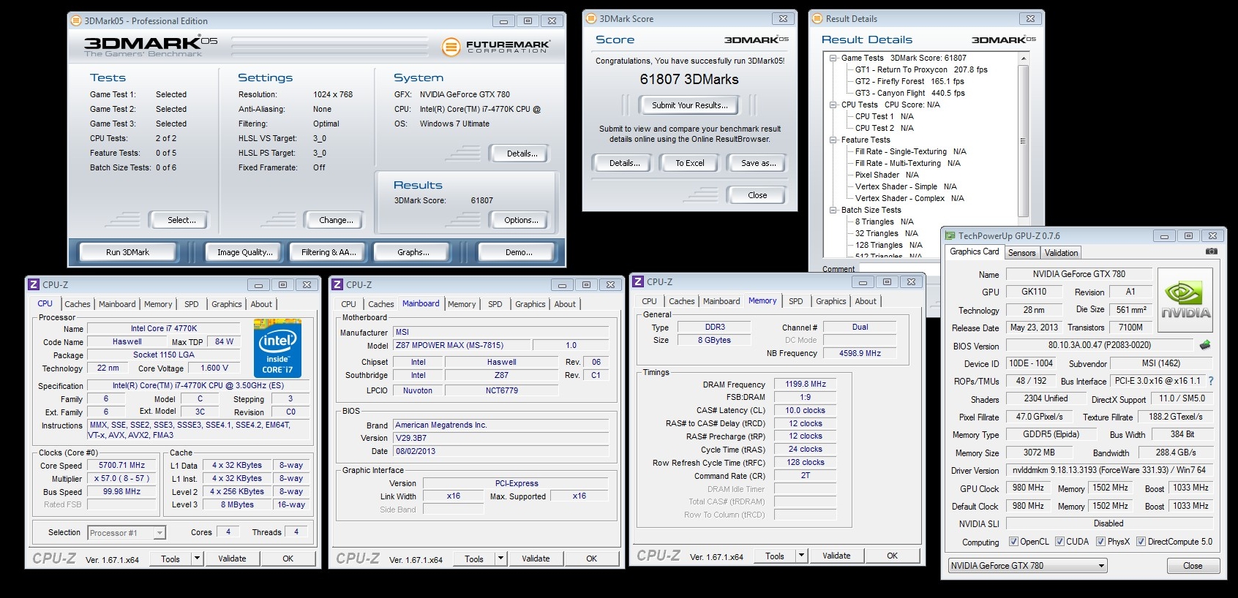Collapse the Game Tests tree node
Screen dimensions: 1238x598
[833, 58]
